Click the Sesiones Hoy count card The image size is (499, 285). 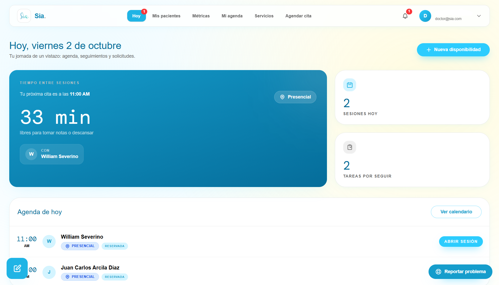pyautogui.click(x=412, y=97)
